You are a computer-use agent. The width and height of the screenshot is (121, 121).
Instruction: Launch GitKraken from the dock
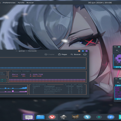[99, 117]
